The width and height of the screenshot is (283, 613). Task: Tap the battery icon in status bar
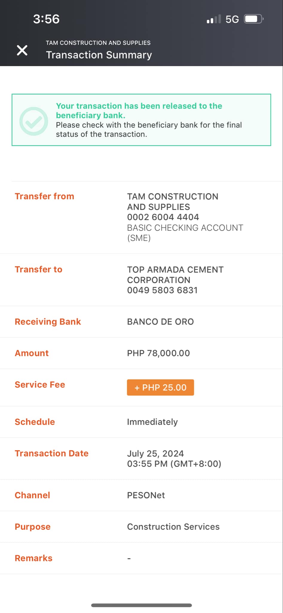point(253,19)
